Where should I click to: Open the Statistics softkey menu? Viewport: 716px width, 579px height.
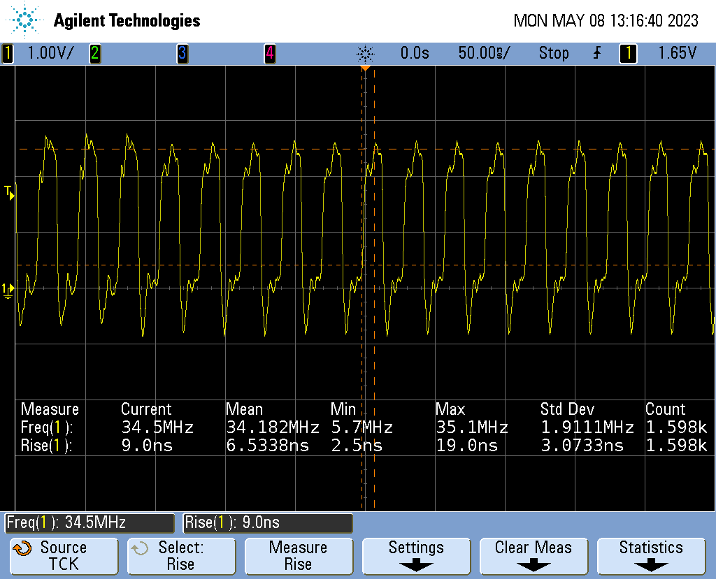(650, 556)
